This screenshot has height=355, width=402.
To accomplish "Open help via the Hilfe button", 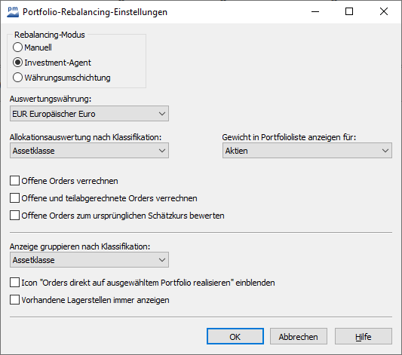I will (x=364, y=336).
